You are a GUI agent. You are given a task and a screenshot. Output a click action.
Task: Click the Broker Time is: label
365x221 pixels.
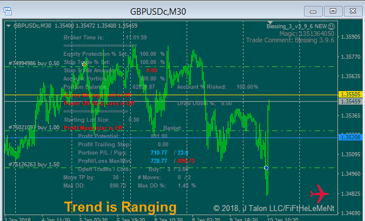pyautogui.click(x=83, y=38)
